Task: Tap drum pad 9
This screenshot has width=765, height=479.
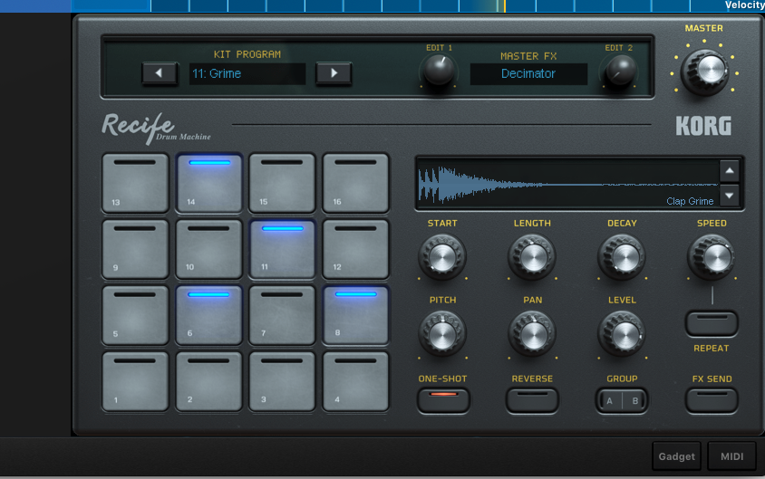Action: click(x=135, y=249)
